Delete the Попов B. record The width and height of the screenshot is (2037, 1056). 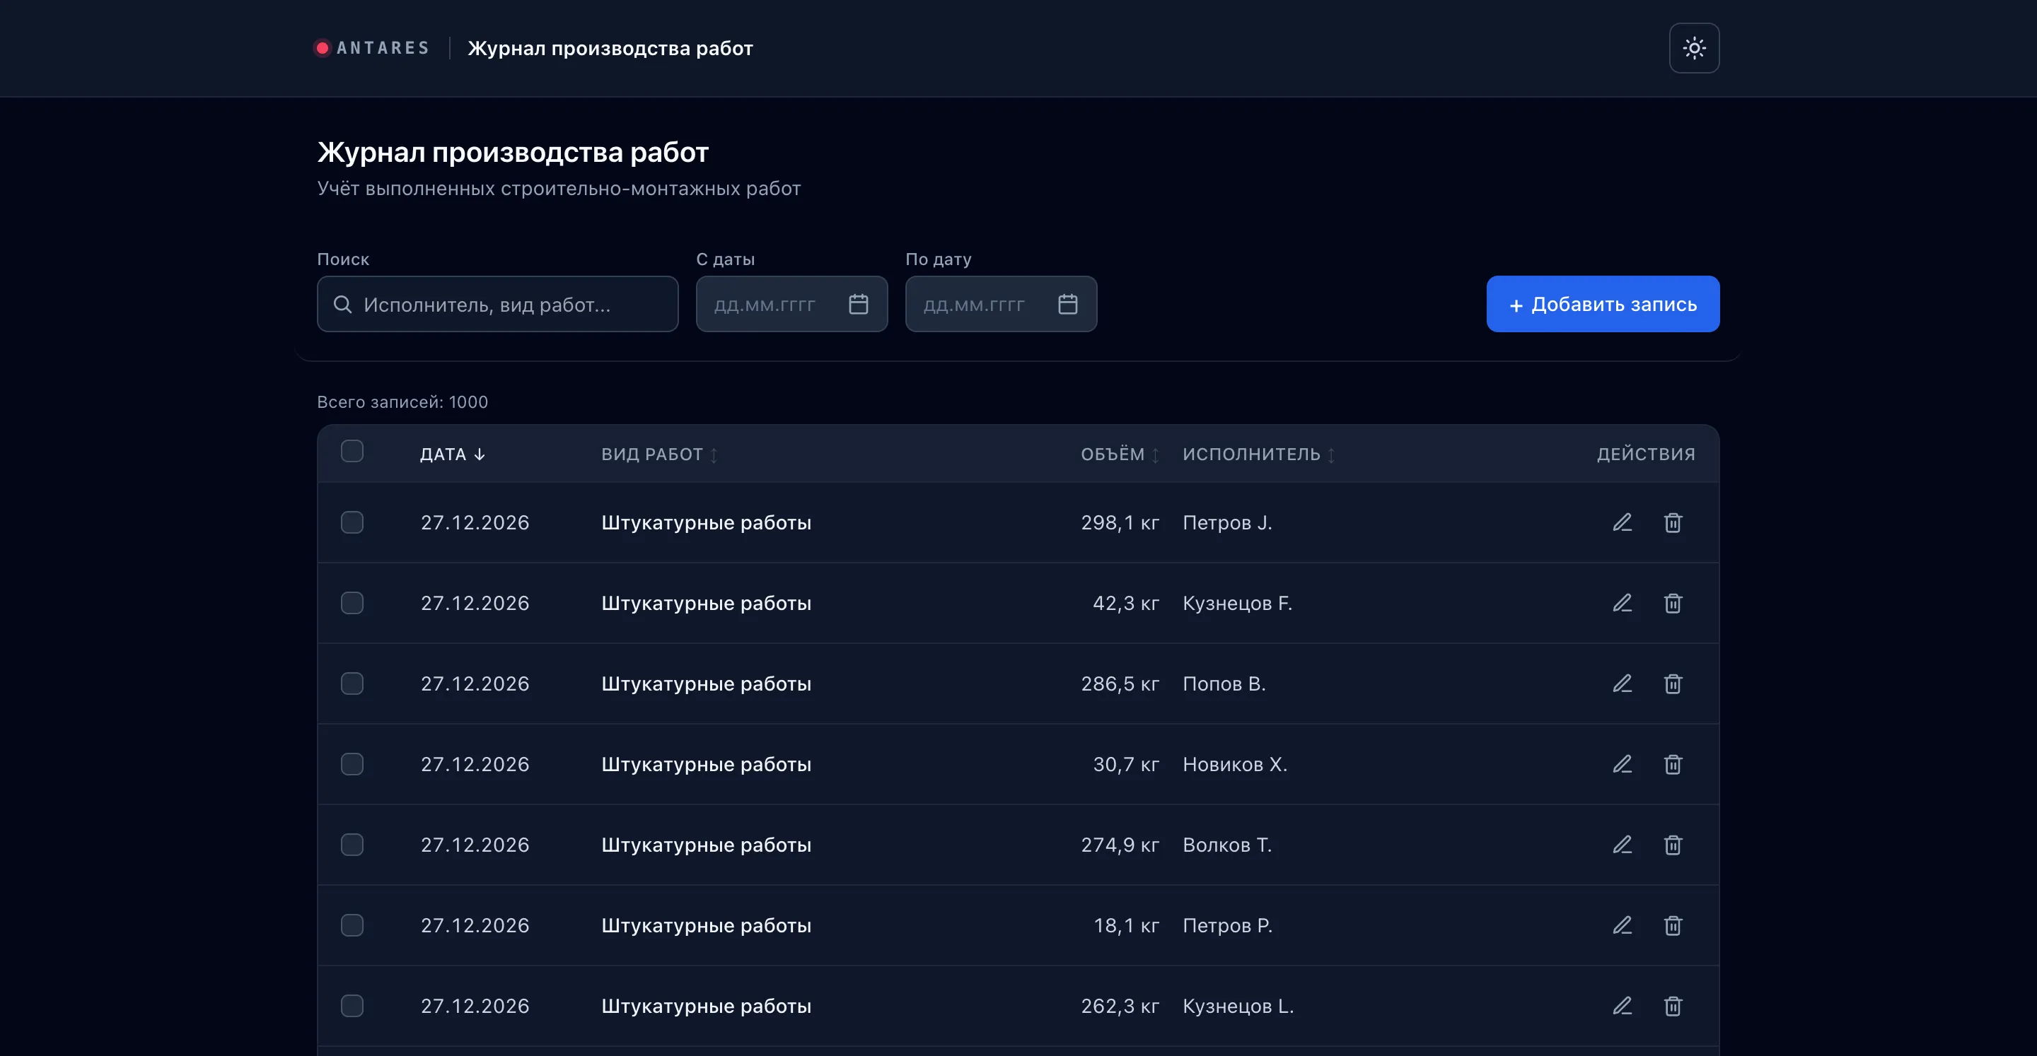point(1673,684)
